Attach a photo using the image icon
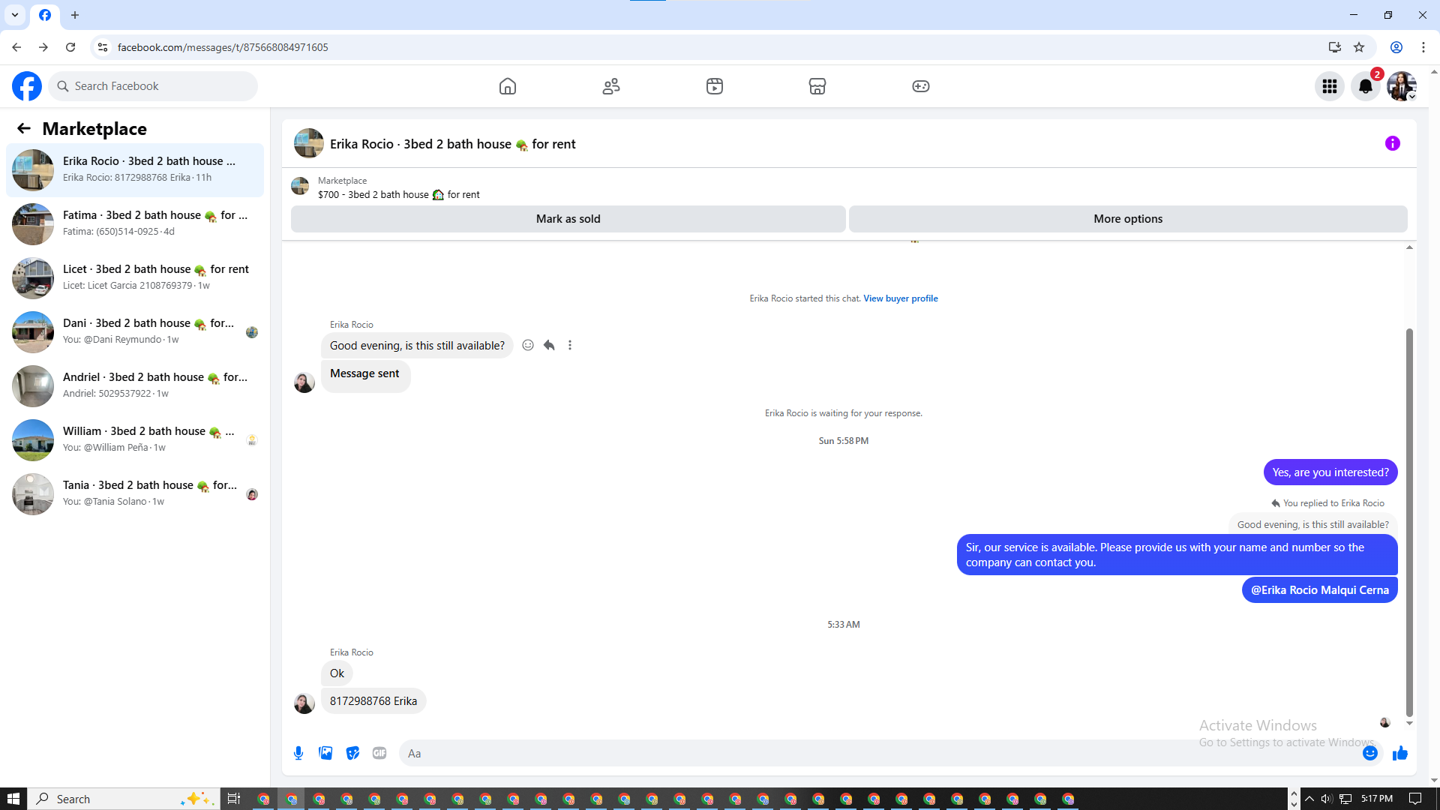Screen dimensions: 1440x810 [325, 753]
